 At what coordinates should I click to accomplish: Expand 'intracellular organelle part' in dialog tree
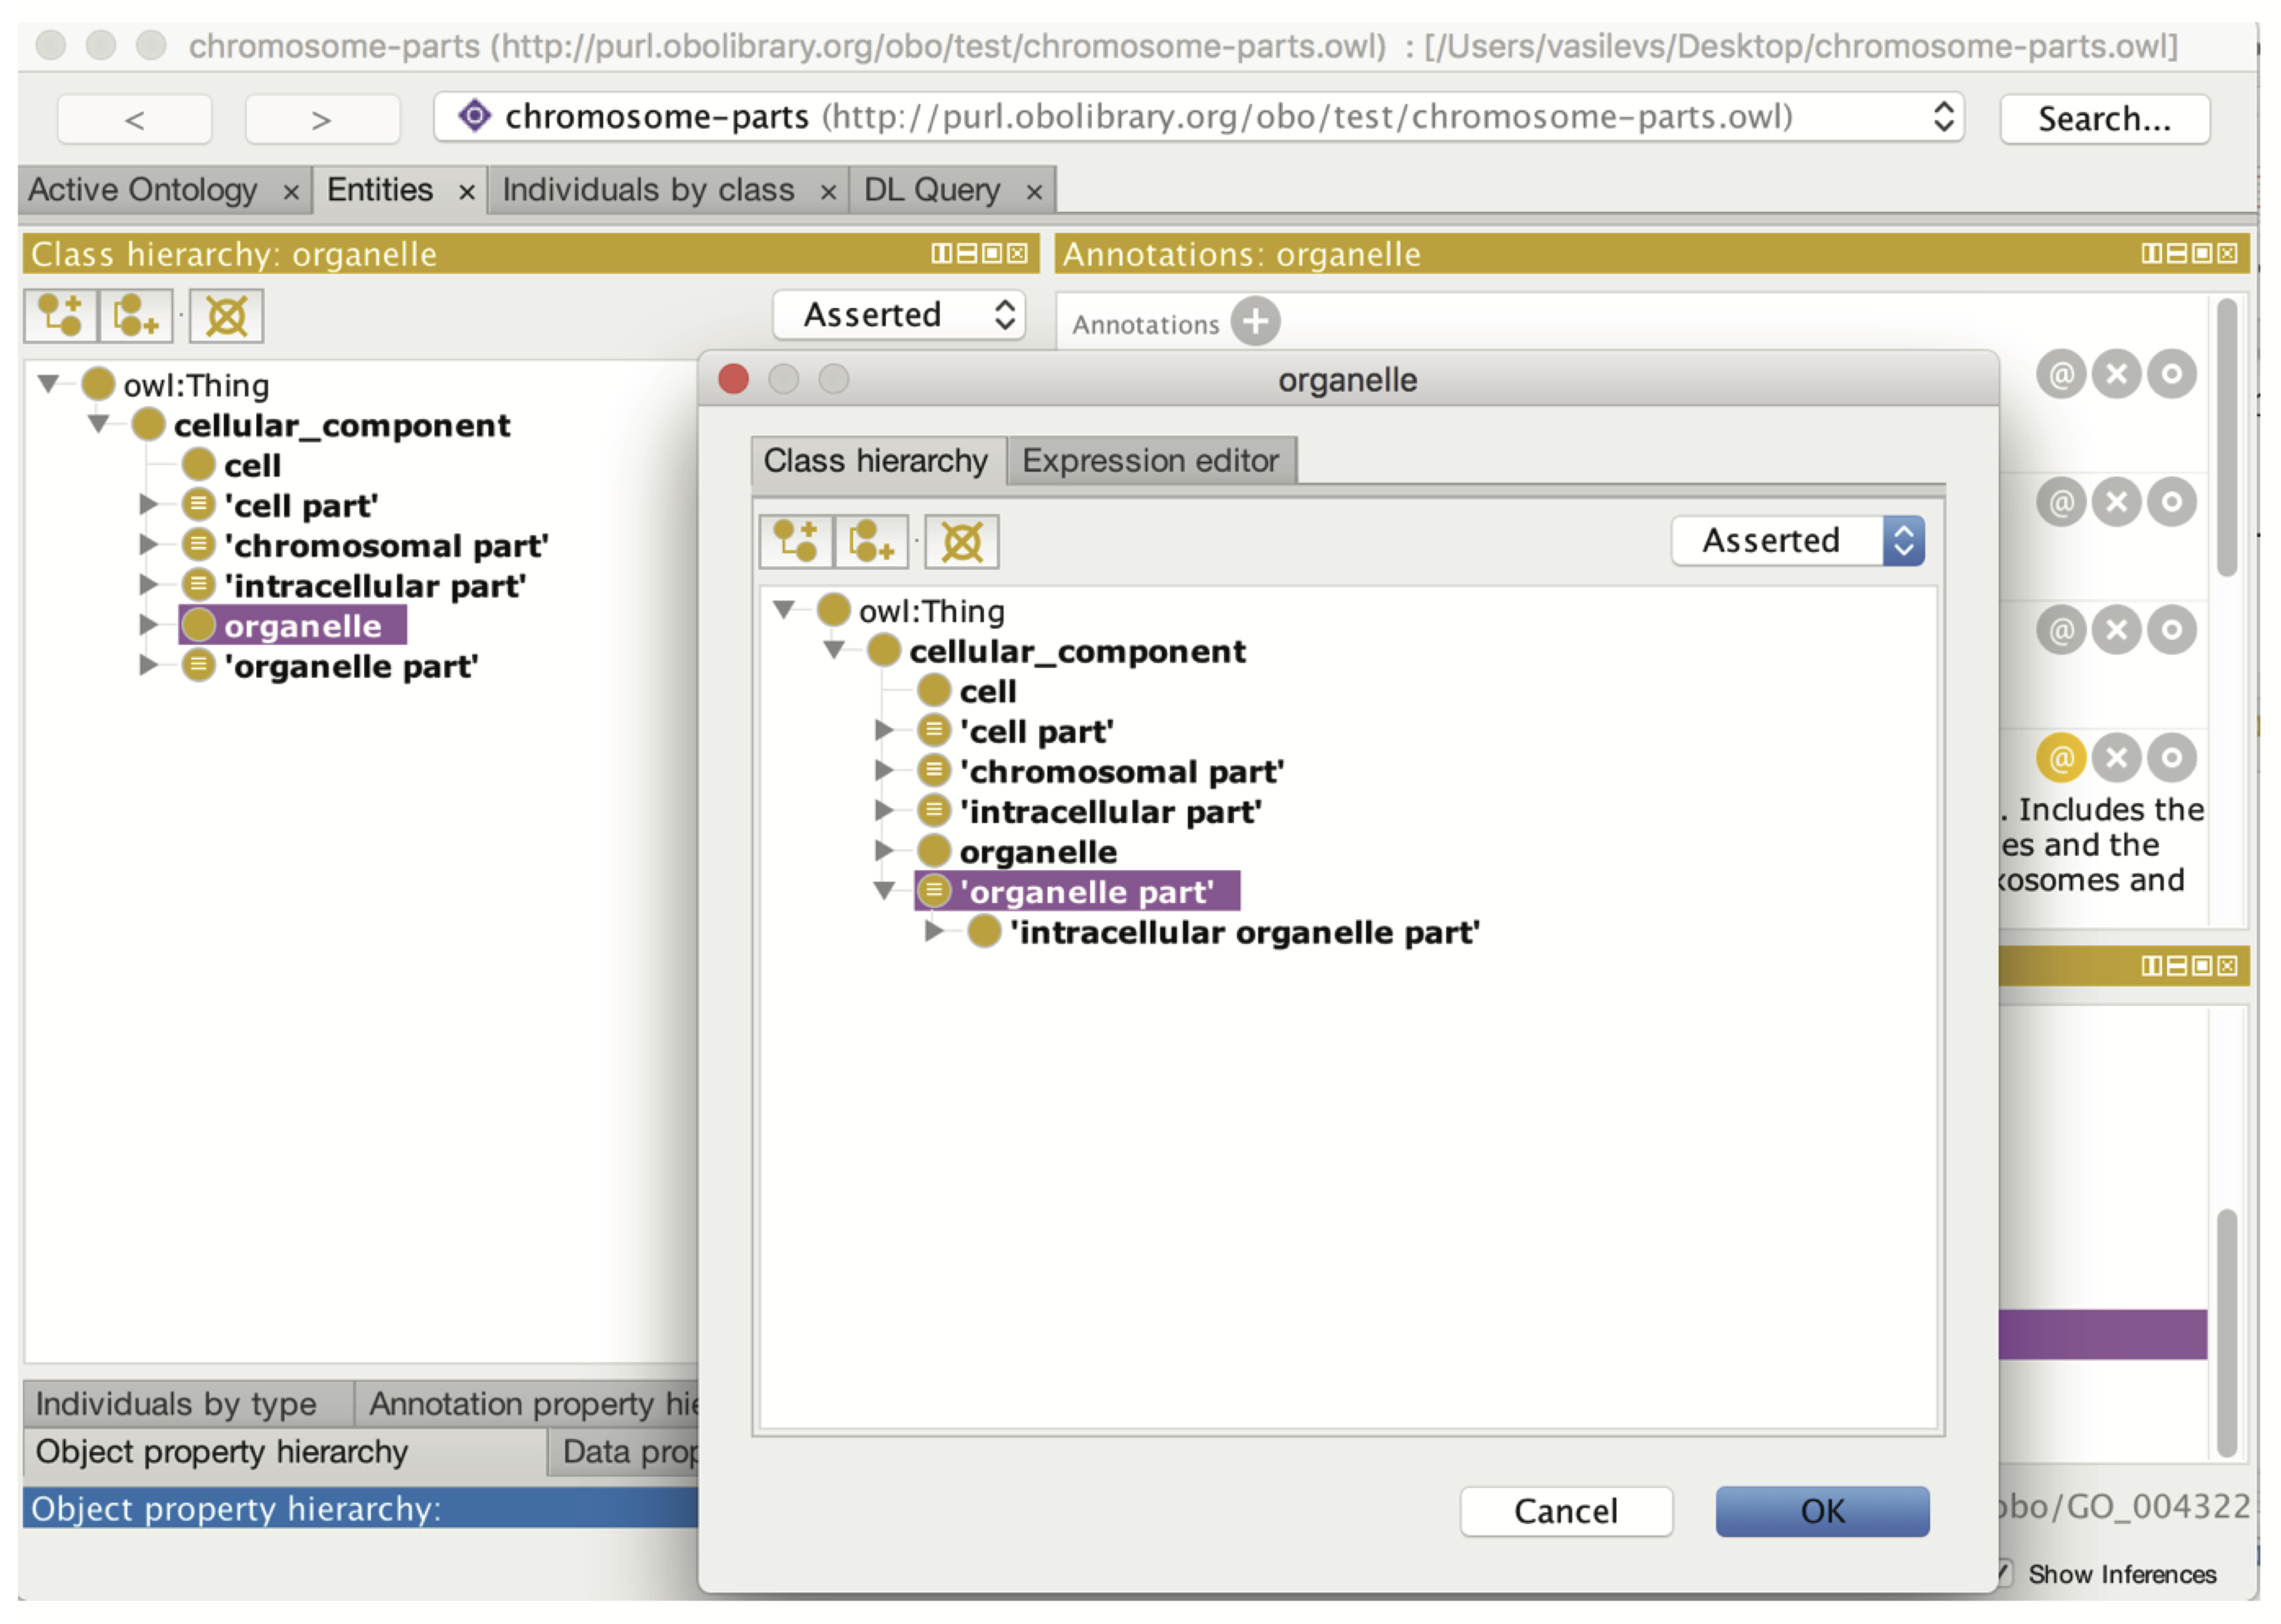point(934,931)
